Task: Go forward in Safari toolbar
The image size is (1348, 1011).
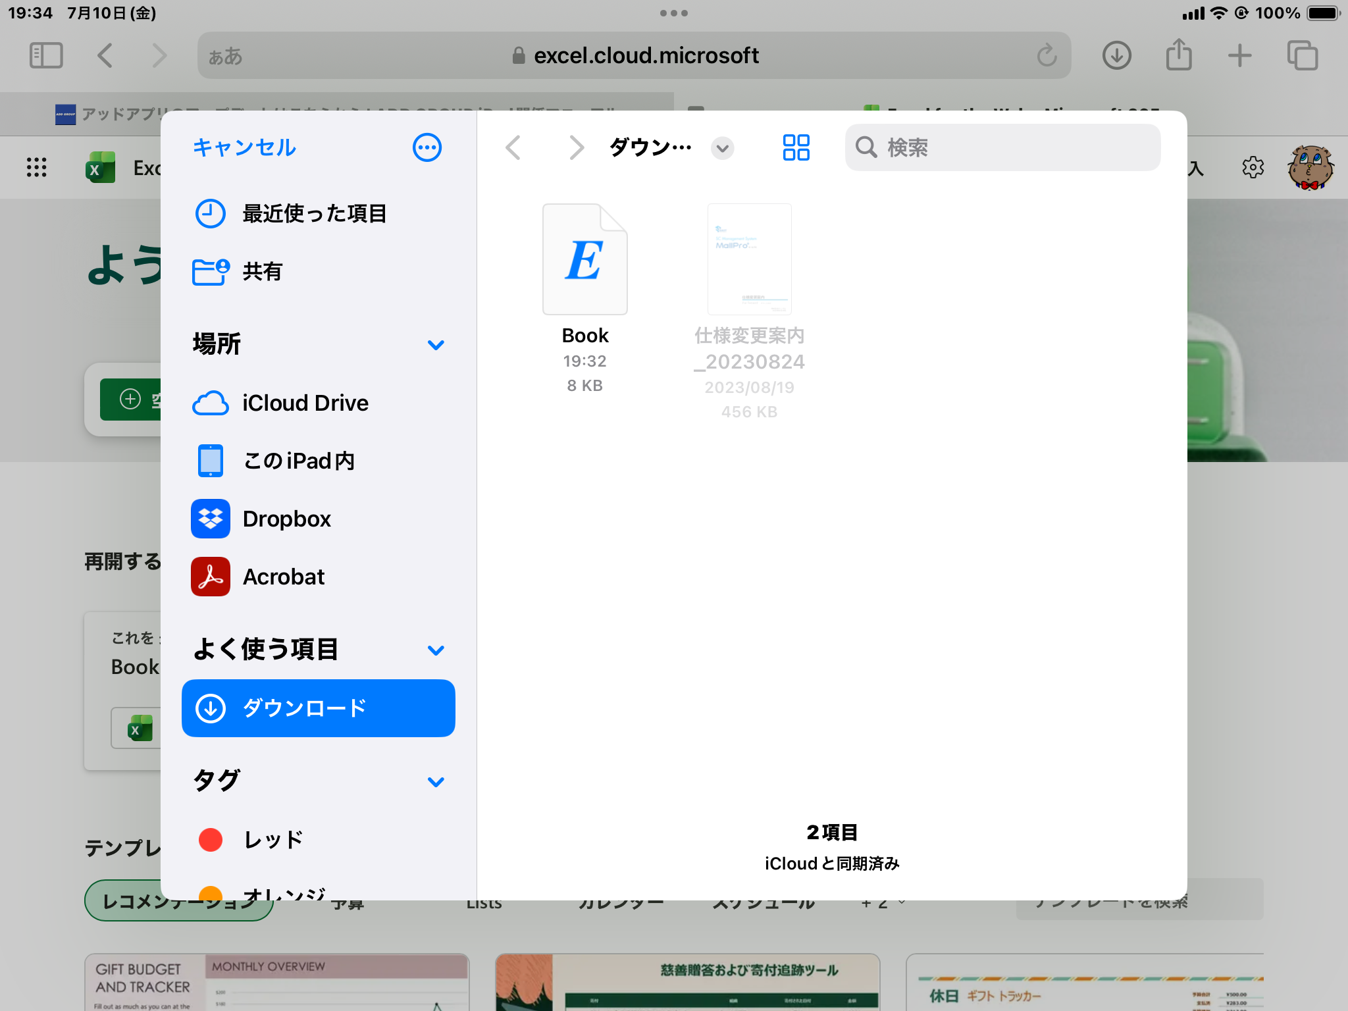Action: pos(159,55)
